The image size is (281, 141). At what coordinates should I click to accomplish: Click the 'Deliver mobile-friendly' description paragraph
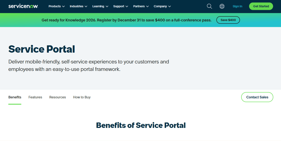[x=89, y=65]
